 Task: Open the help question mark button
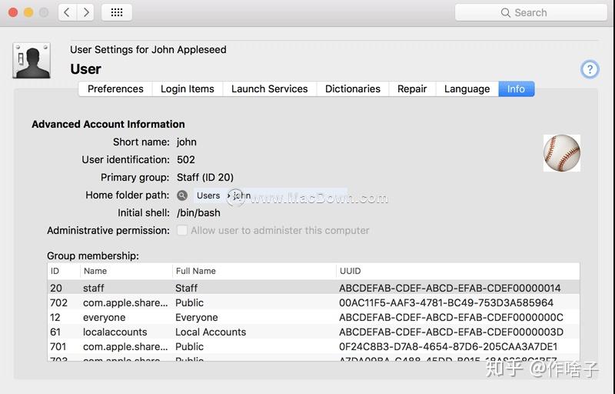click(590, 69)
